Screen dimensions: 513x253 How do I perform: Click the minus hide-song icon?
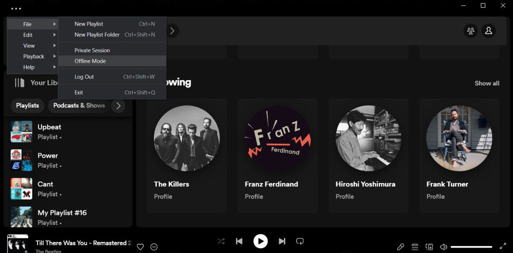154,247
